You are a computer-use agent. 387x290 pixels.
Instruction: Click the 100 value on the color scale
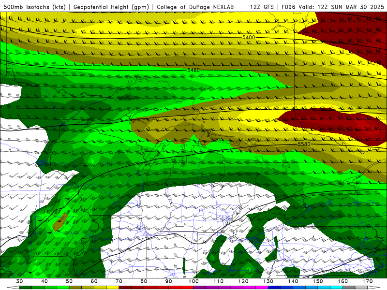click(x=194, y=281)
